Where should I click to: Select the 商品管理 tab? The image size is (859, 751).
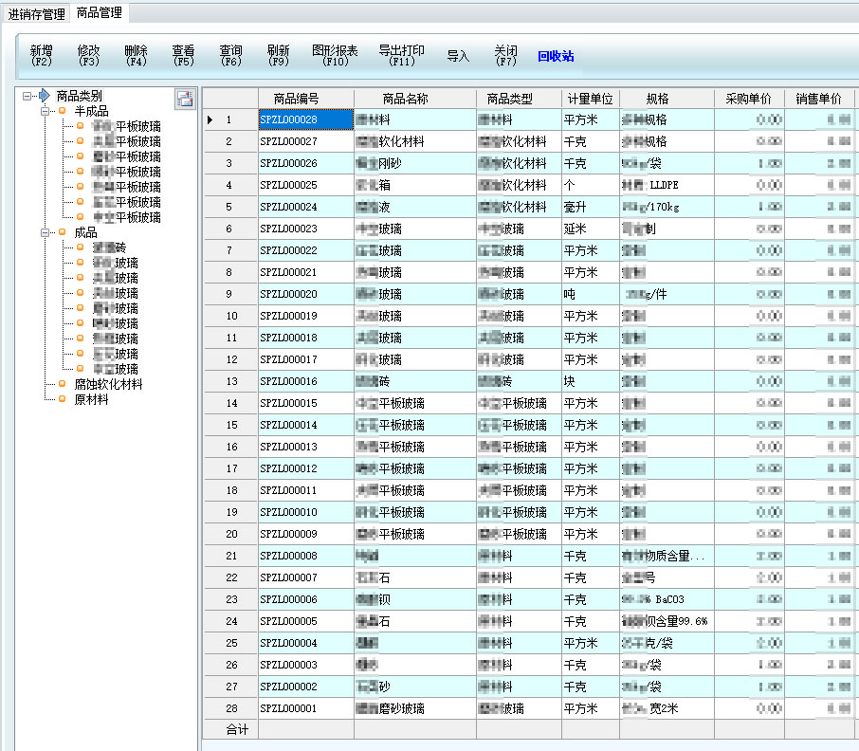(100, 13)
